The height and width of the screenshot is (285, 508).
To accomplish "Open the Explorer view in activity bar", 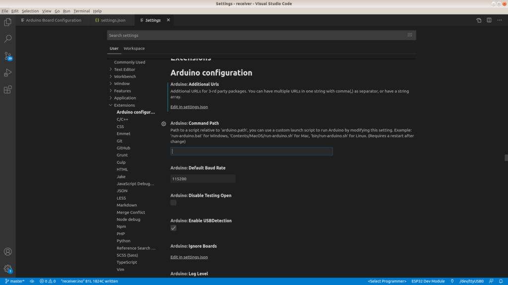I will pos(8,22).
